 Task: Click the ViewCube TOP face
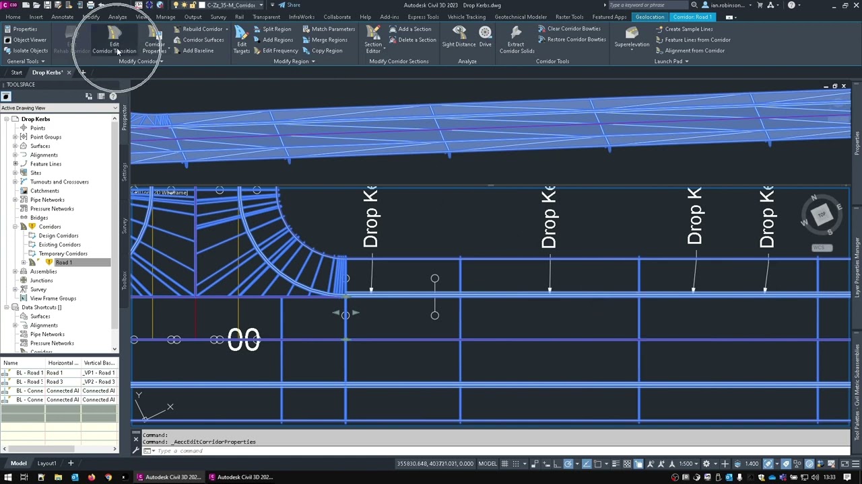(x=822, y=215)
